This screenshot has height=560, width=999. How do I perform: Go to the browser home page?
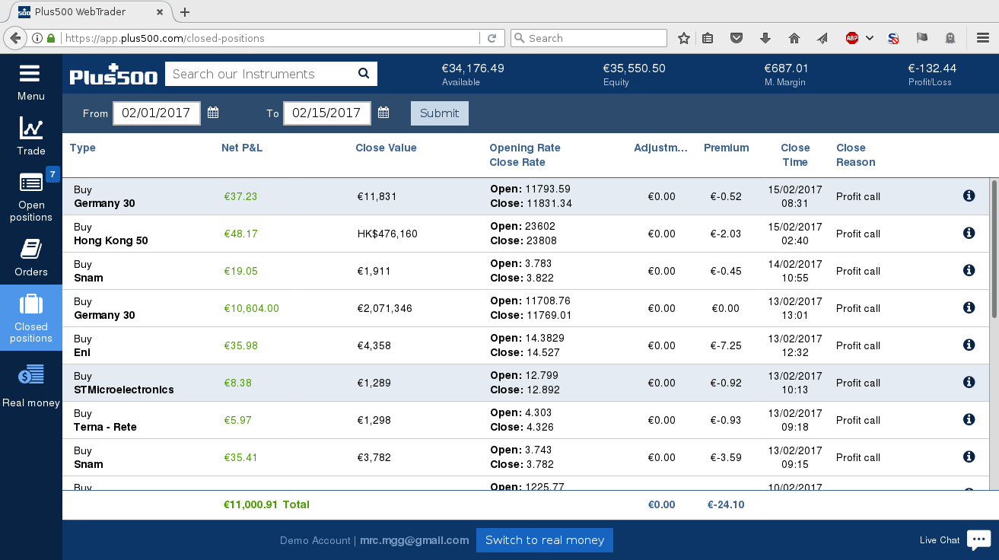pyautogui.click(x=794, y=38)
